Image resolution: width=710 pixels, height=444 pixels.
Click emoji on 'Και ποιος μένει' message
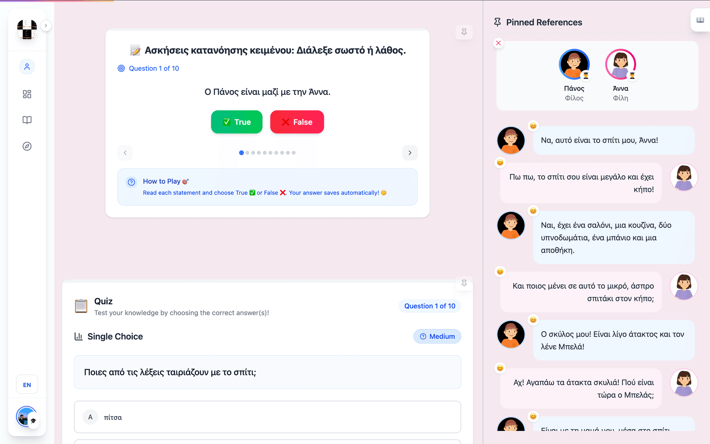[x=500, y=272]
